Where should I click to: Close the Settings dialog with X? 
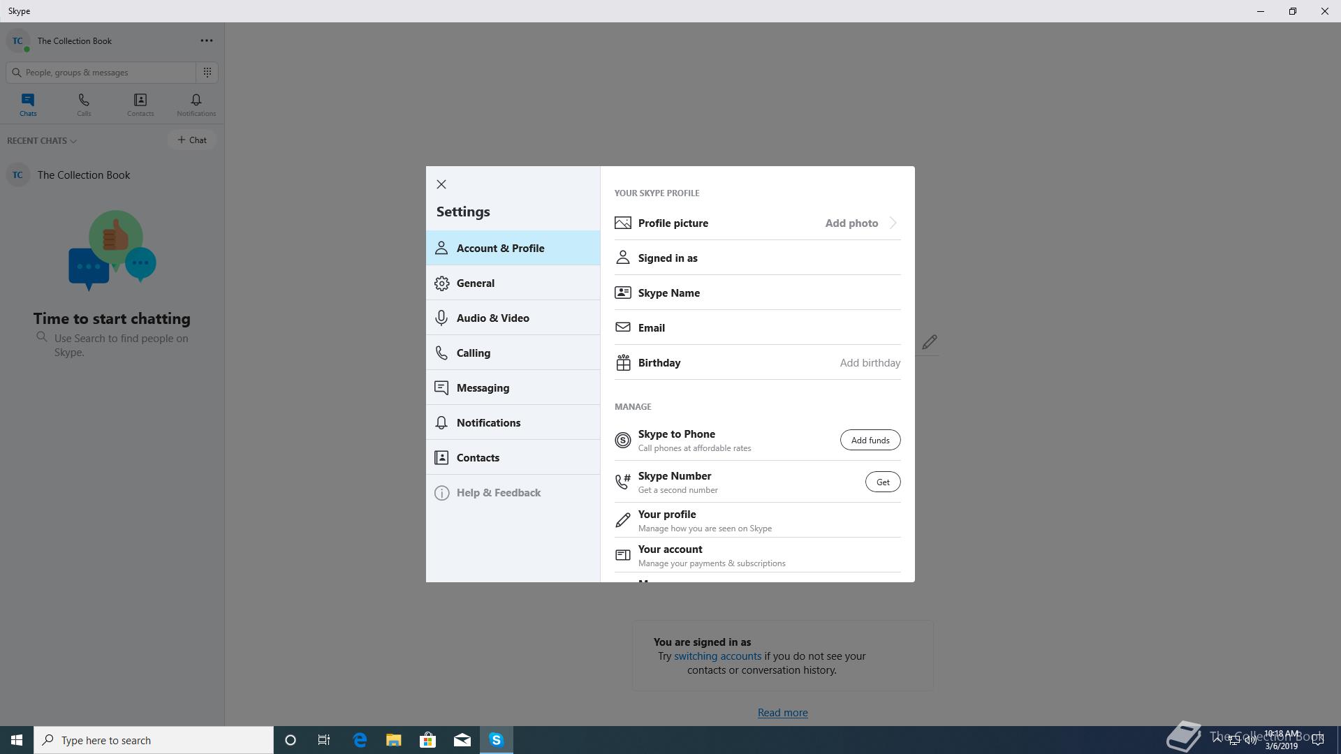441,184
